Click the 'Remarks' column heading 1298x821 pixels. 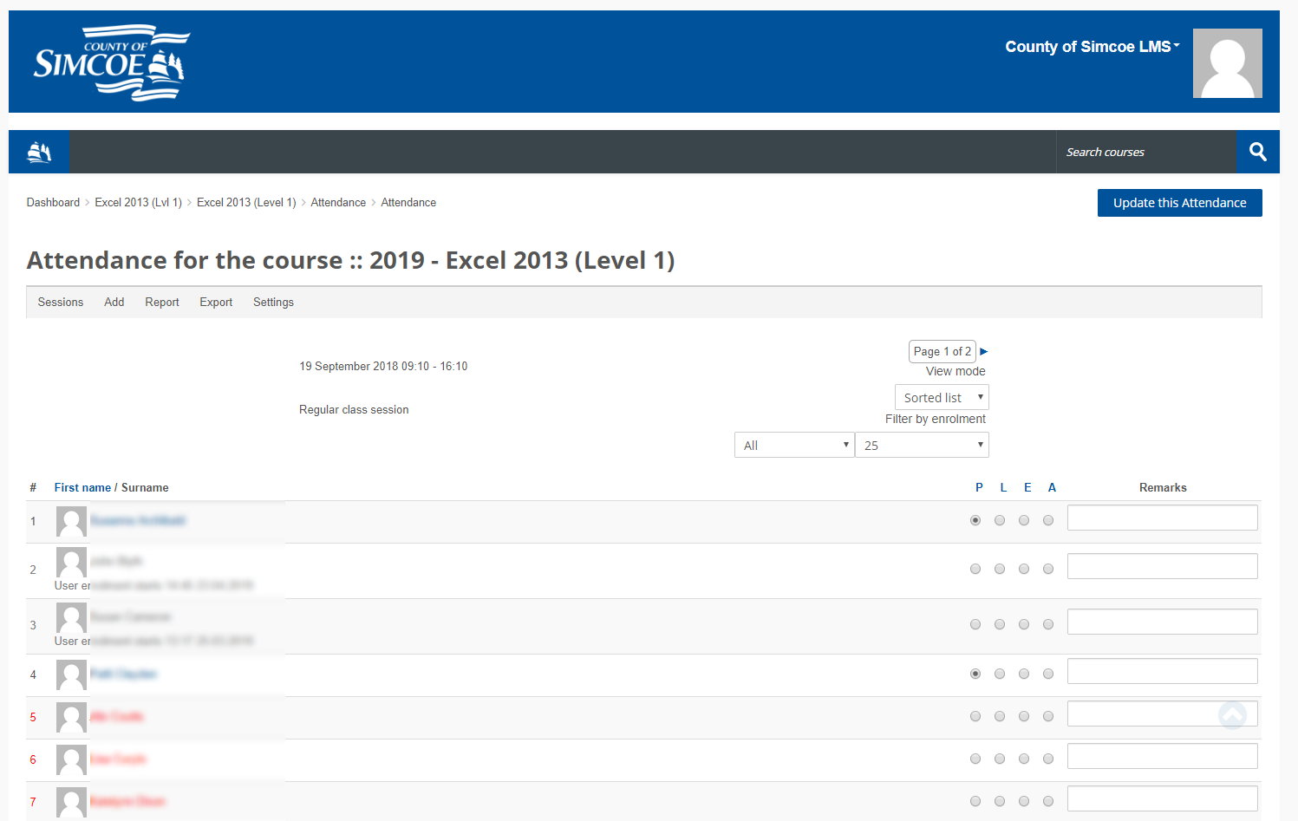tap(1163, 487)
